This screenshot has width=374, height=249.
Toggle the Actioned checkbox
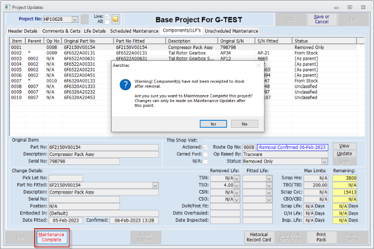click(x=205, y=147)
